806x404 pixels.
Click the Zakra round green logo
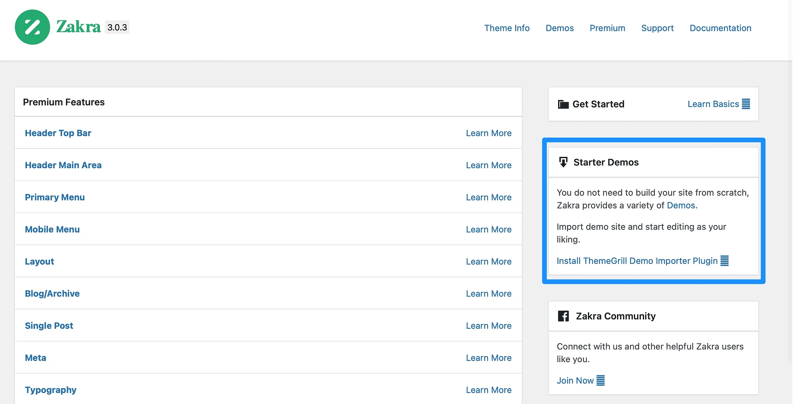32,27
